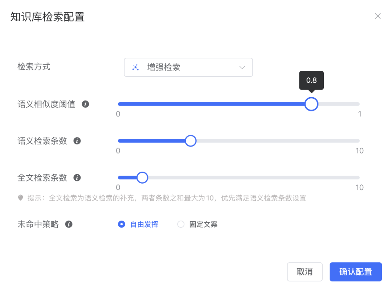
Task: Click the info icon beside 未命中策略
Action: 69,224
